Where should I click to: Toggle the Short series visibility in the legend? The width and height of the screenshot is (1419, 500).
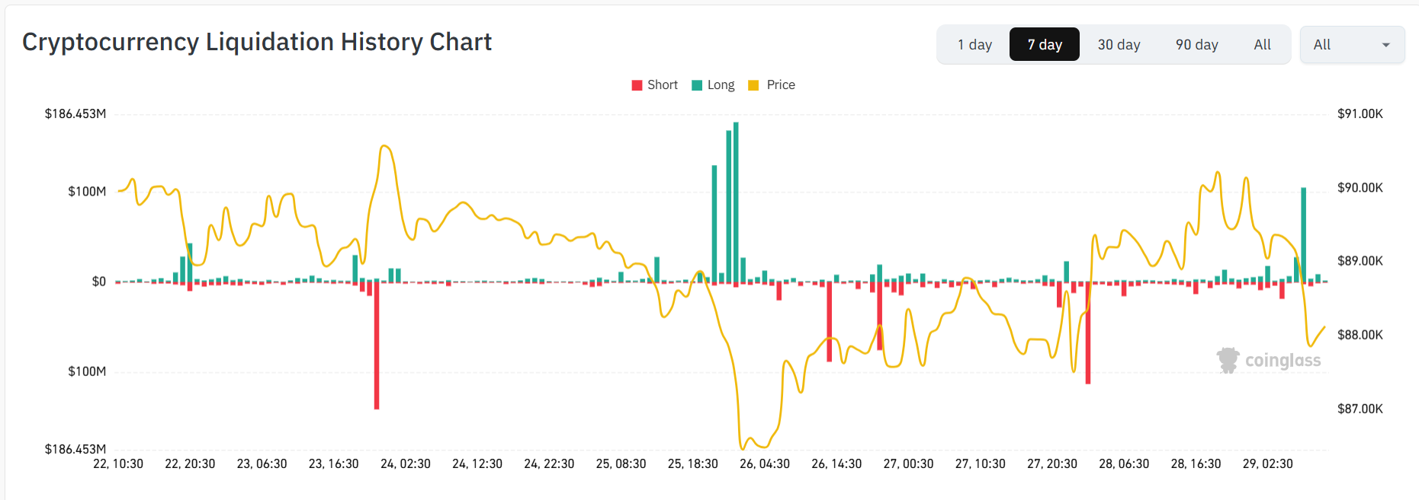[654, 84]
